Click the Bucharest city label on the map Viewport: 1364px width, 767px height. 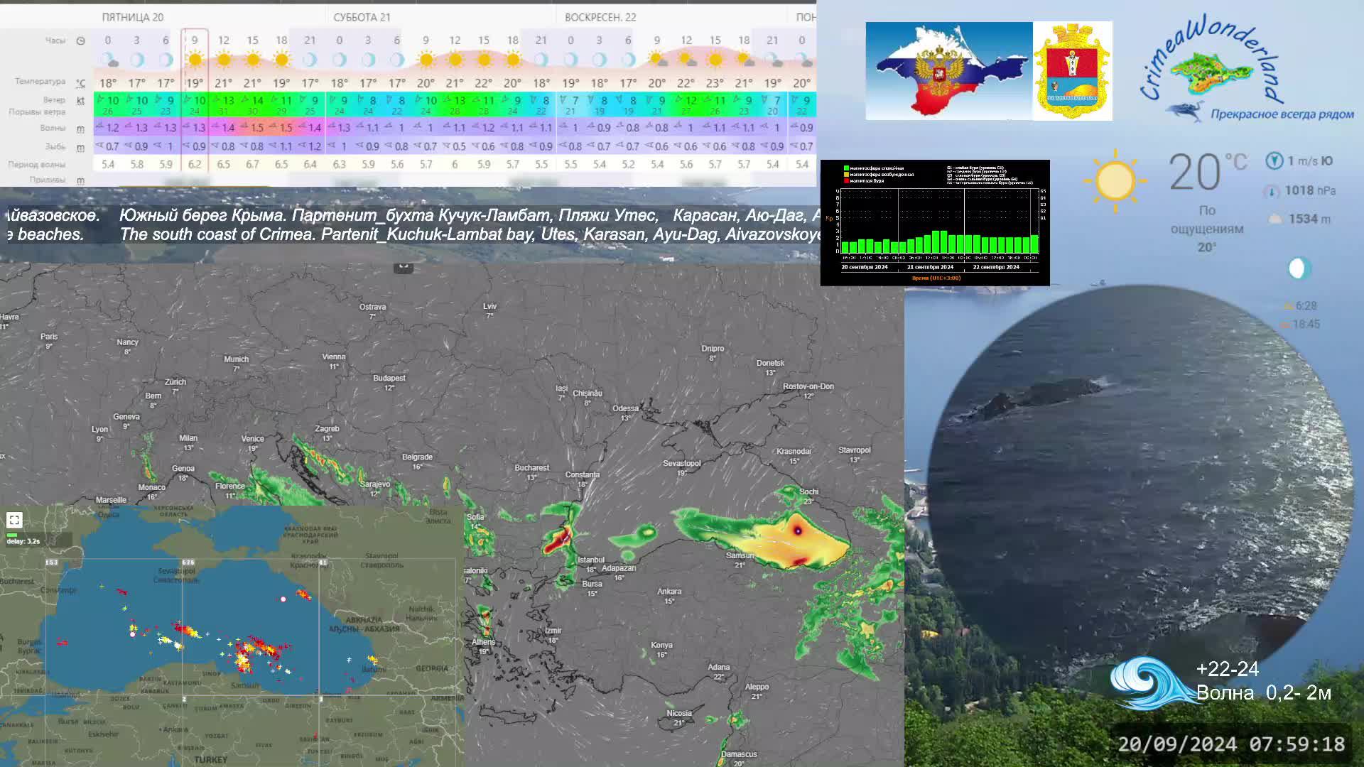tap(531, 467)
